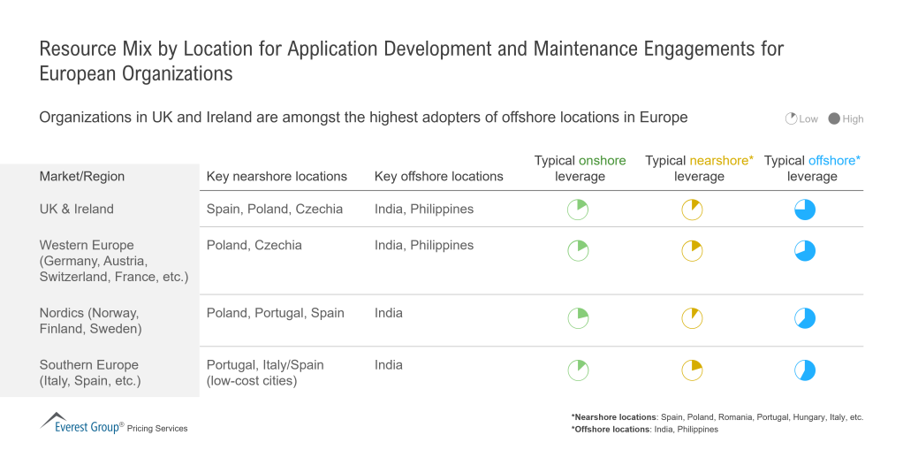
Task: Click the Nordics row label
Action: click(89, 321)
